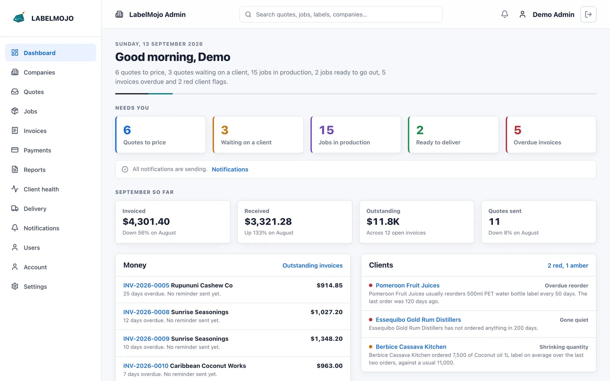Click the Invoices receipt icon in sidebar

(x=15, y=131)
